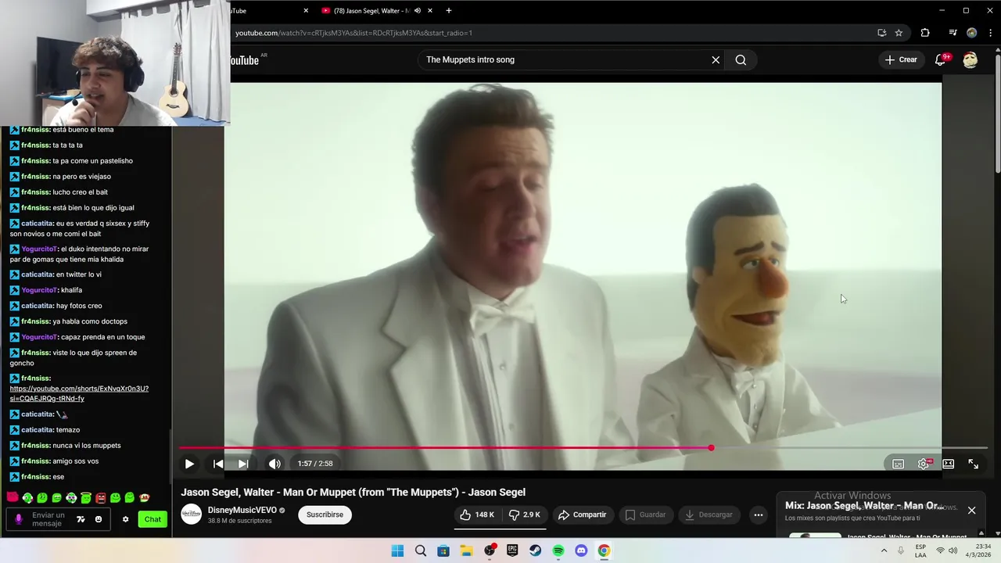Open a new browser tab
This screenshot has height=563, width=1001.
pyautogui.click(x=449, y=11)
